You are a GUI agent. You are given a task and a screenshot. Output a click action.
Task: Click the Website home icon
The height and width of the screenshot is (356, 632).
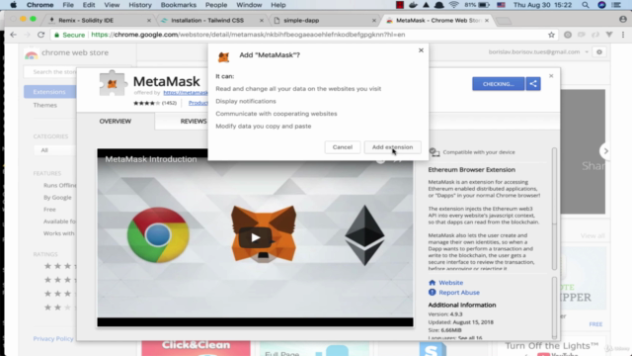click(x=433, y=283)
